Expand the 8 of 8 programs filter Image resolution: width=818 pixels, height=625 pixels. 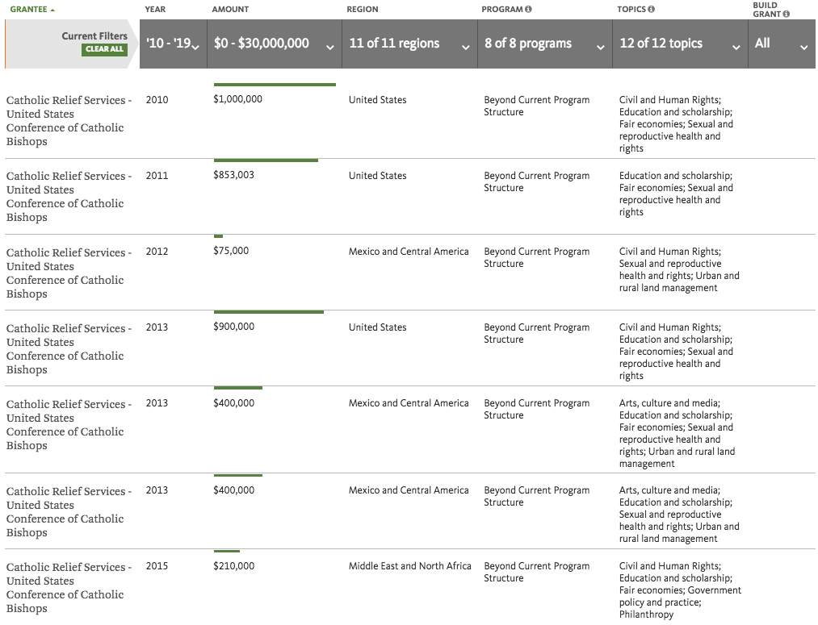coord(544,44)
